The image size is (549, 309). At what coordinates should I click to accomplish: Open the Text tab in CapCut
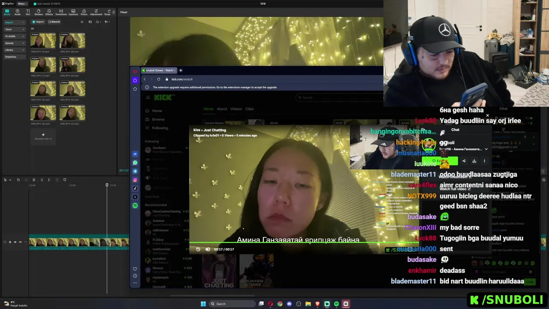tap(28, 12)
